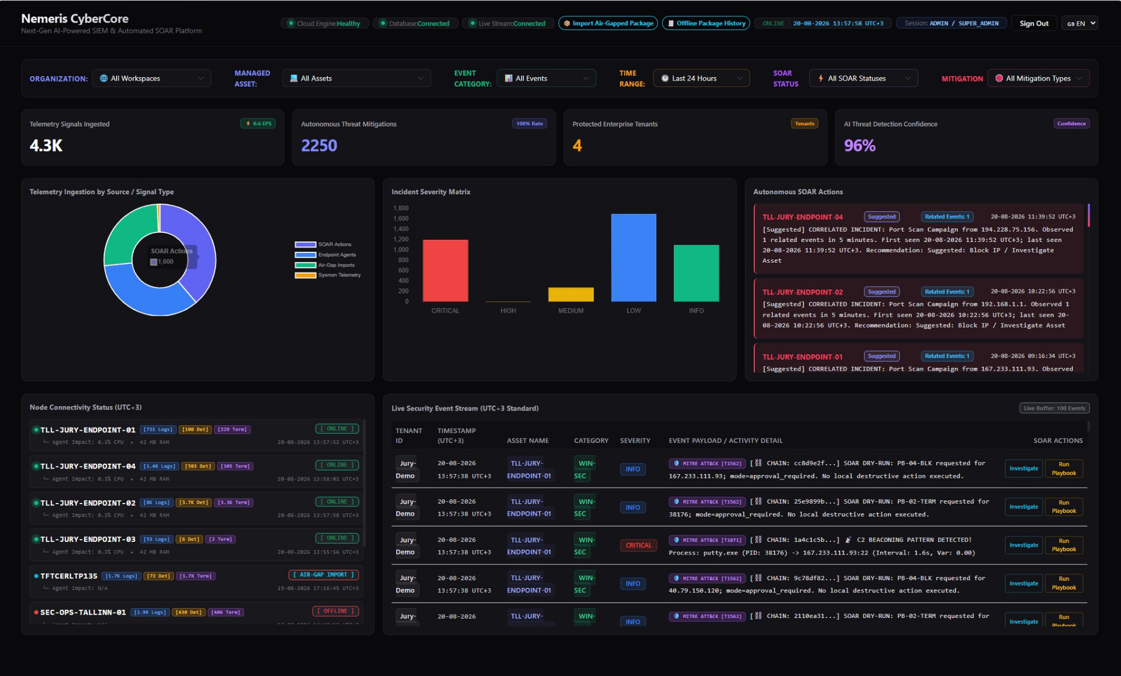Screen dimensions: 1121x676
Task: Click the laptop icon in All Assets
Action: 294,78
